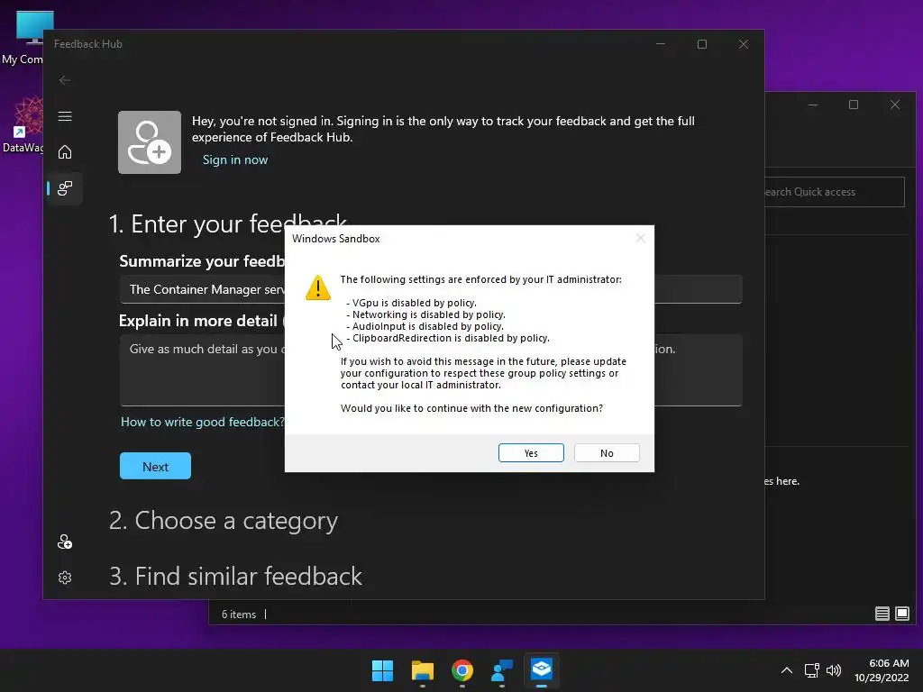Viewport: 923px width, 692px height.
Task: Open the Windows Start menu
Action: tap(382, 670)
